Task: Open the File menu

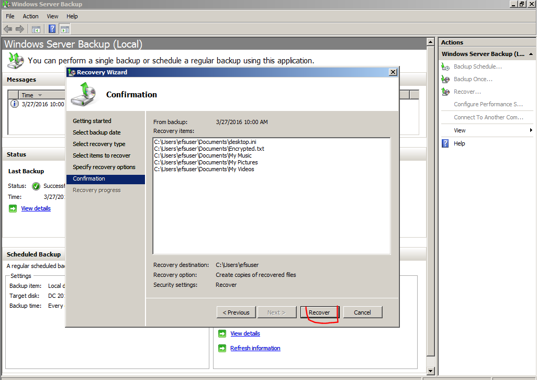Action: tap(10, 16)
